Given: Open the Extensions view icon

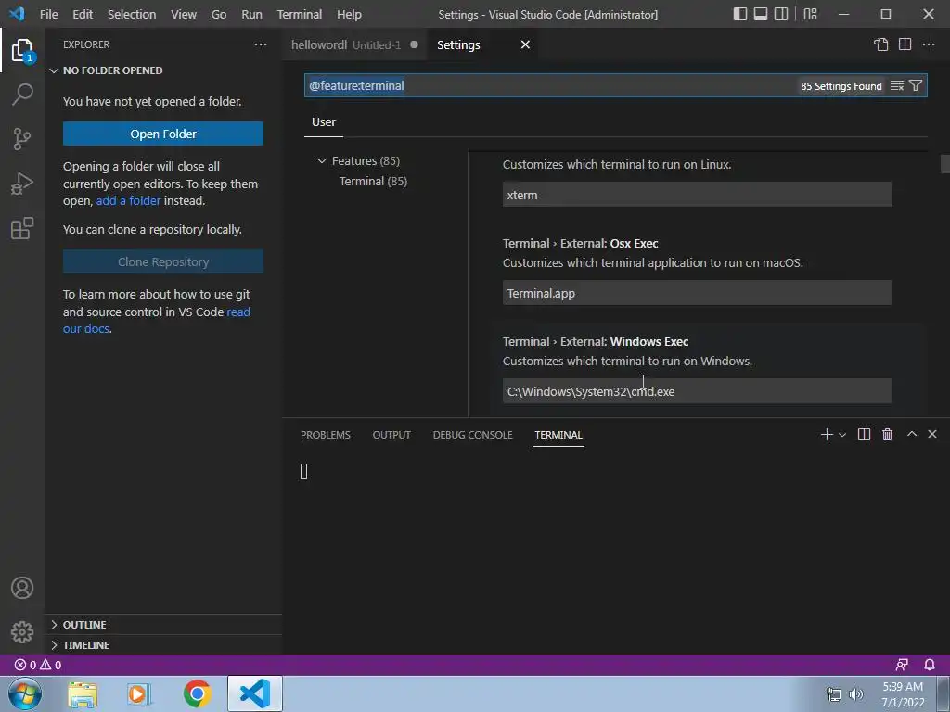Looking at the screenshot, I should pos(22,228).
